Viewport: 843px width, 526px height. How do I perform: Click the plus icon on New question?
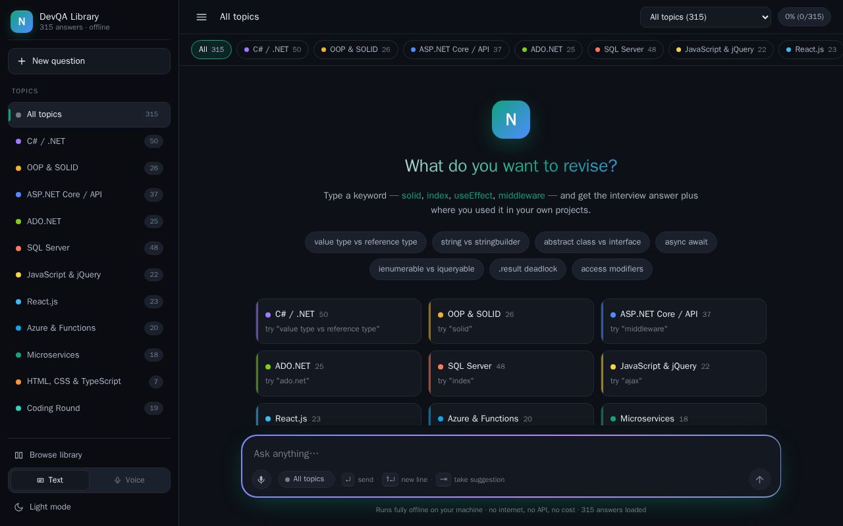(22, 61)
